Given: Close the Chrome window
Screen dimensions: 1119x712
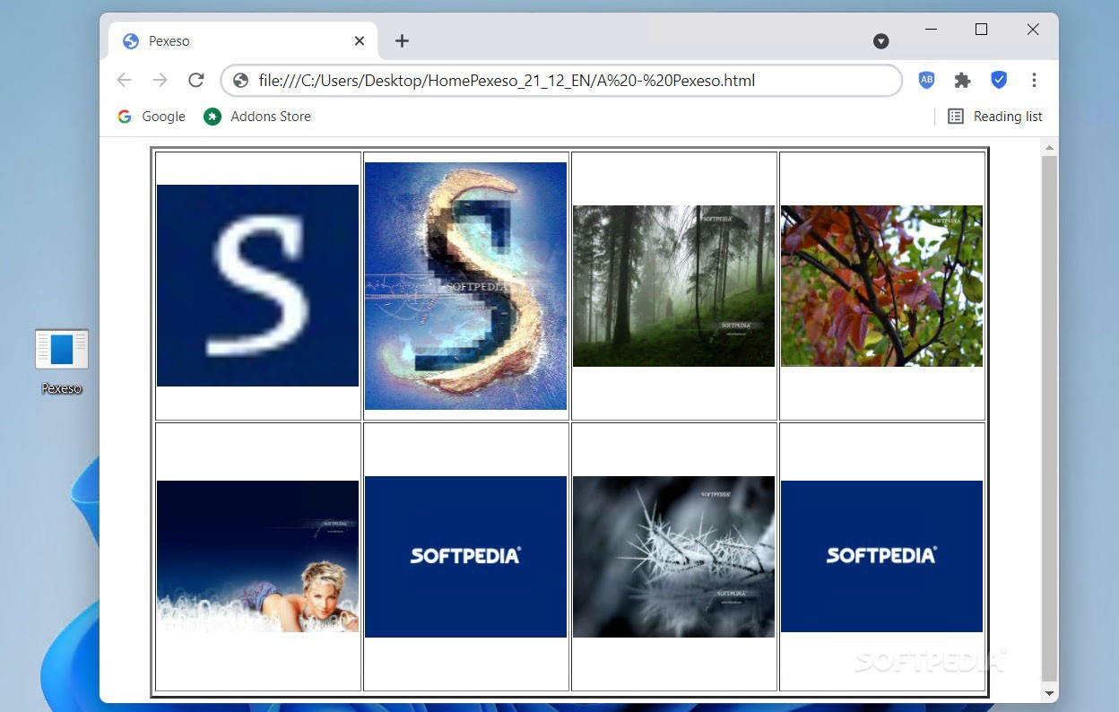Looking at the screenshot, I should click(1033, 30).
